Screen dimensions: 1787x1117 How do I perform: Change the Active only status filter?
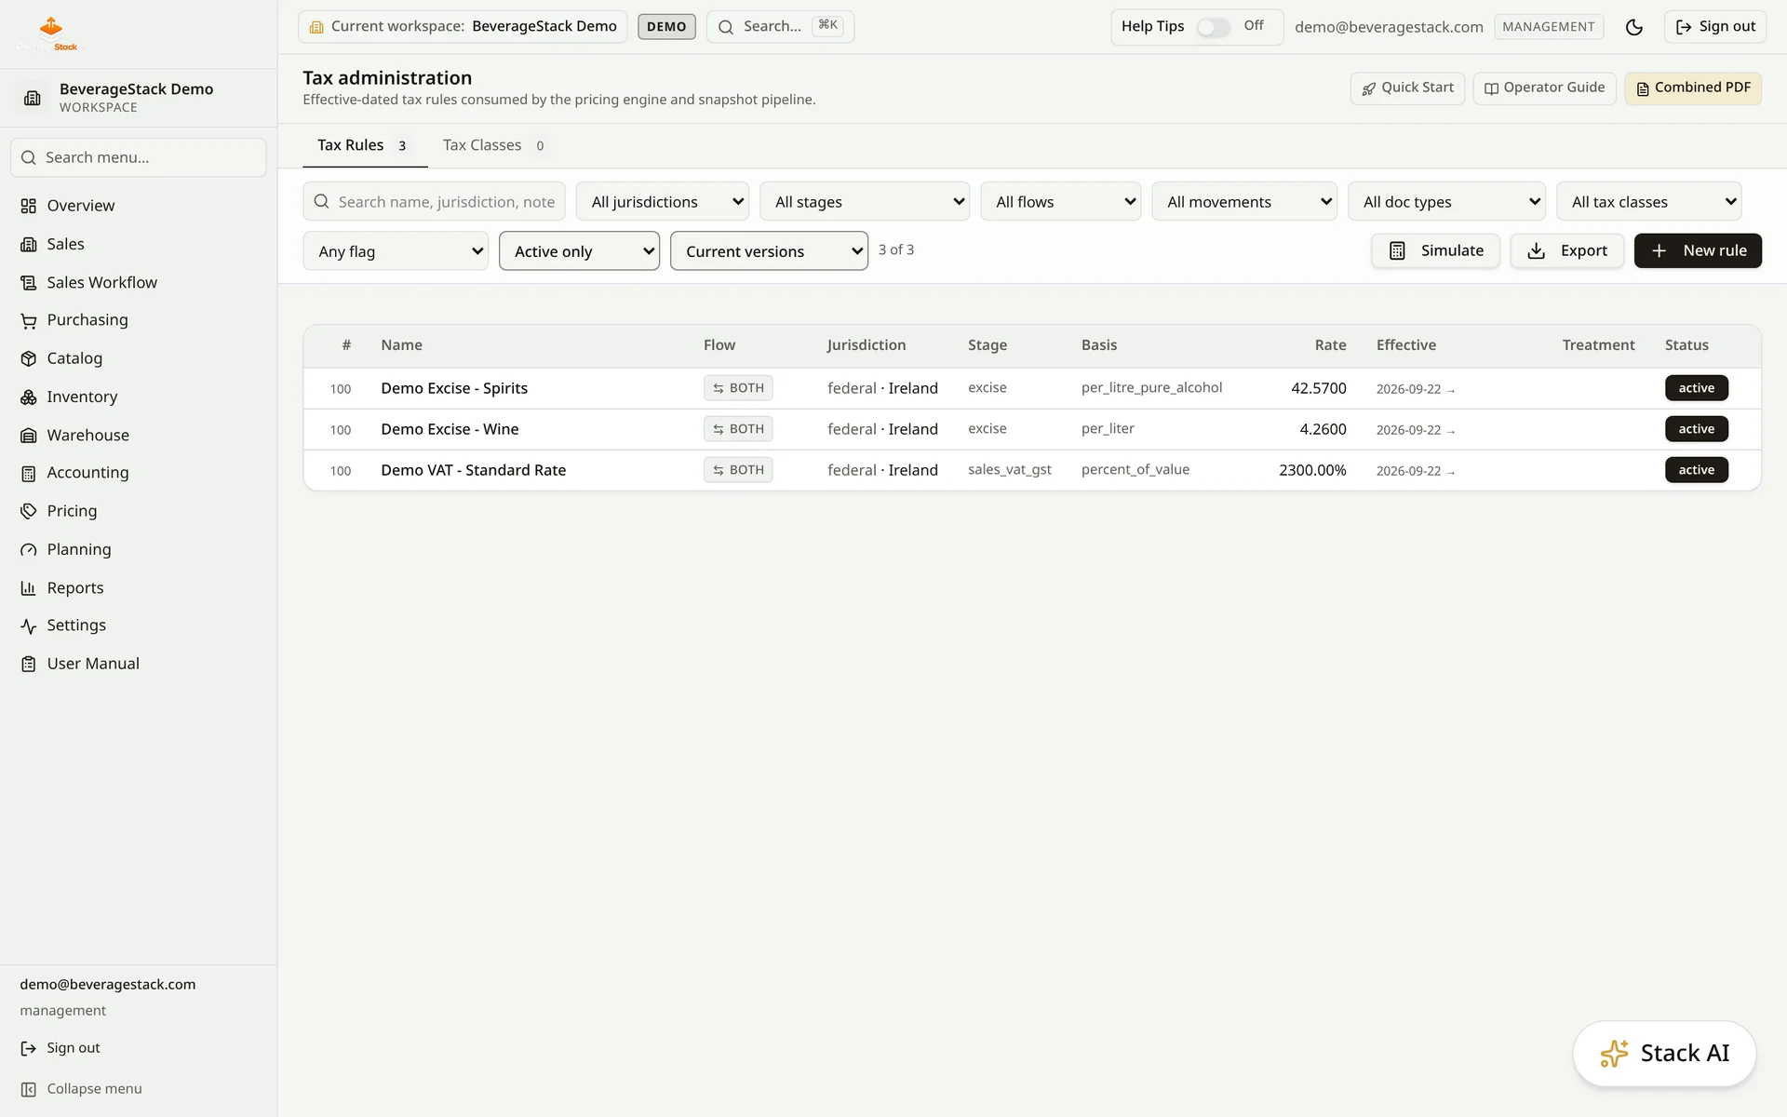[x=579, y=251]
